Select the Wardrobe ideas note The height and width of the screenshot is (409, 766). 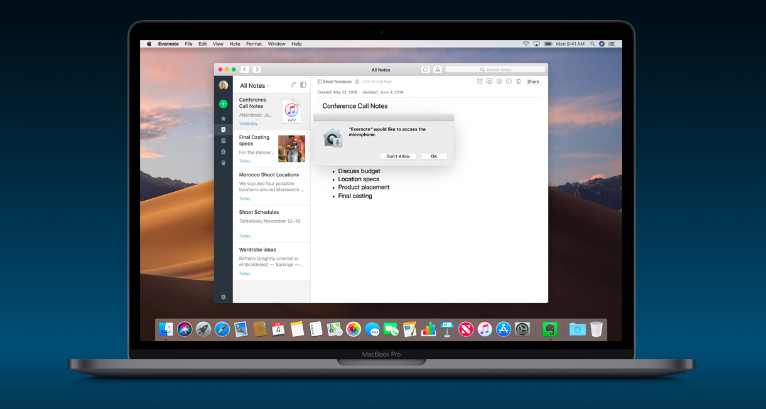pos(272,261)
